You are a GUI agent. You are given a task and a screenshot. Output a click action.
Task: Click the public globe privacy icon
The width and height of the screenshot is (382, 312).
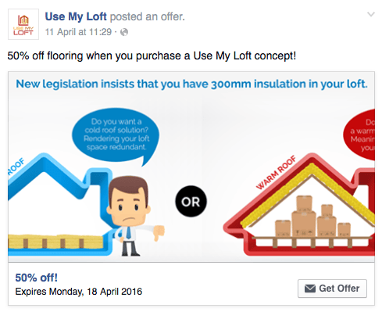[124, 32]
